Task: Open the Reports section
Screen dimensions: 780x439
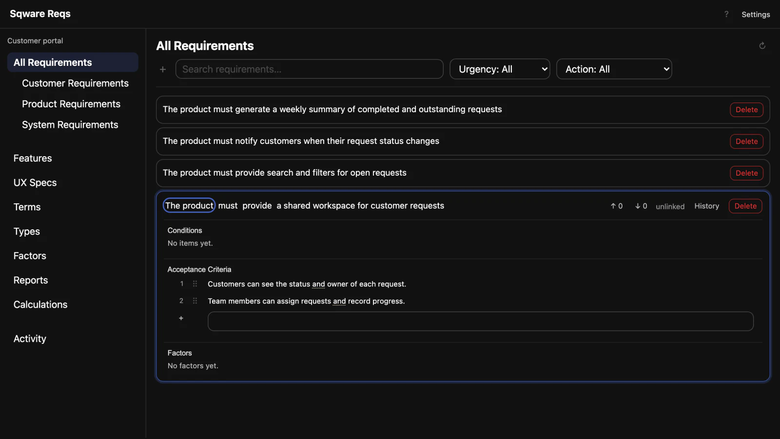Action: [31, 280]
